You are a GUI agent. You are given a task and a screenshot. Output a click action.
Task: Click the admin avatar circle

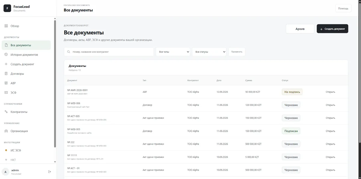pyautogui.click(x=5, y=172)
